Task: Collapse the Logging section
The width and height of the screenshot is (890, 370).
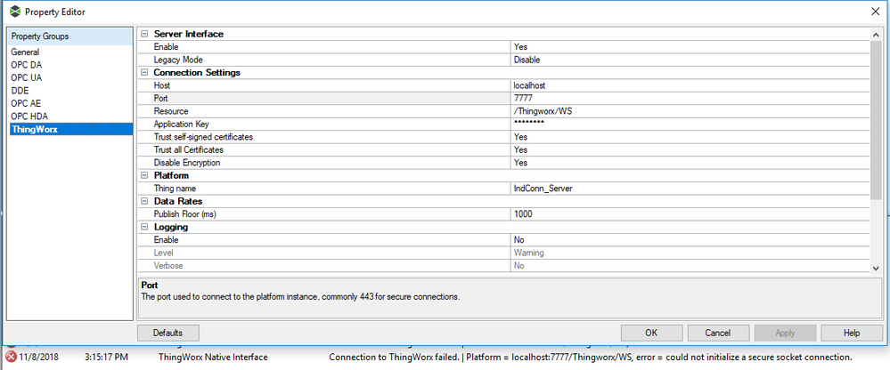Action: [x=144, y=227]
